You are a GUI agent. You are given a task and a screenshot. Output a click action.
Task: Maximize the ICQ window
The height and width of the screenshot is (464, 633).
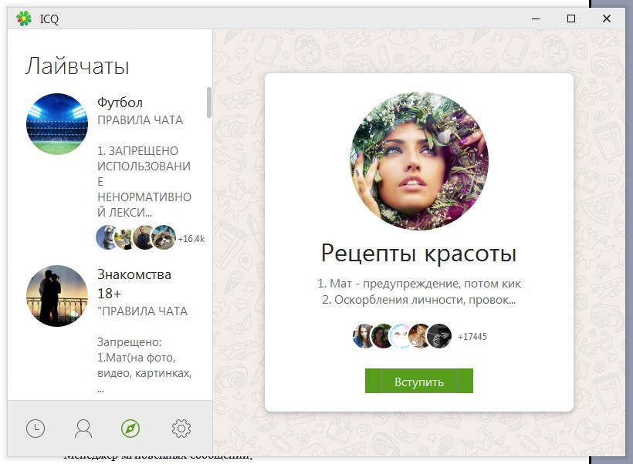click(570, 18)
